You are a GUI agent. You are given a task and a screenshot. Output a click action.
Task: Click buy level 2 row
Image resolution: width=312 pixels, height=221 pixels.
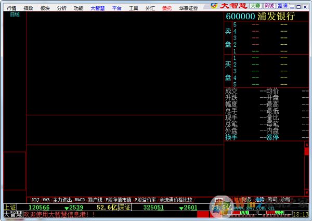click(270, 64)
